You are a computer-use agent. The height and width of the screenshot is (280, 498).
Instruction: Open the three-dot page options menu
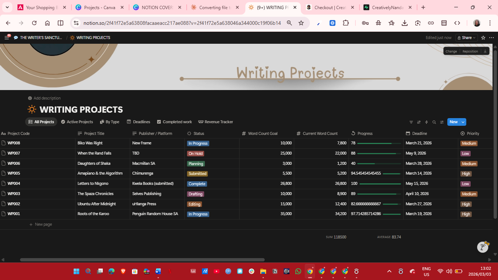pos(491,38)
